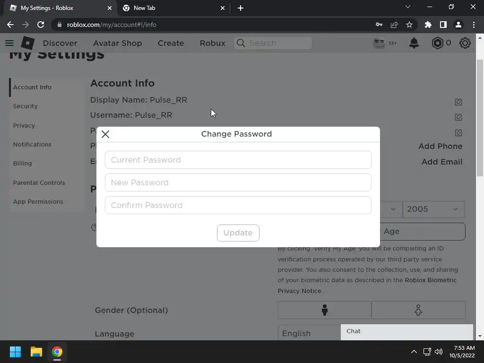Screen dimensions: 484x363
Task: Open the settings gear icon
Action: [465, 43]
